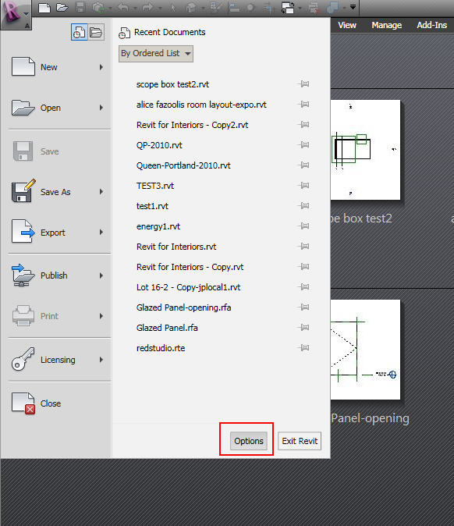The width and height of the screenshot is (454, 526).
Task: Click Undo arrow in quick access toolbar
Action: tap(123, 7)
